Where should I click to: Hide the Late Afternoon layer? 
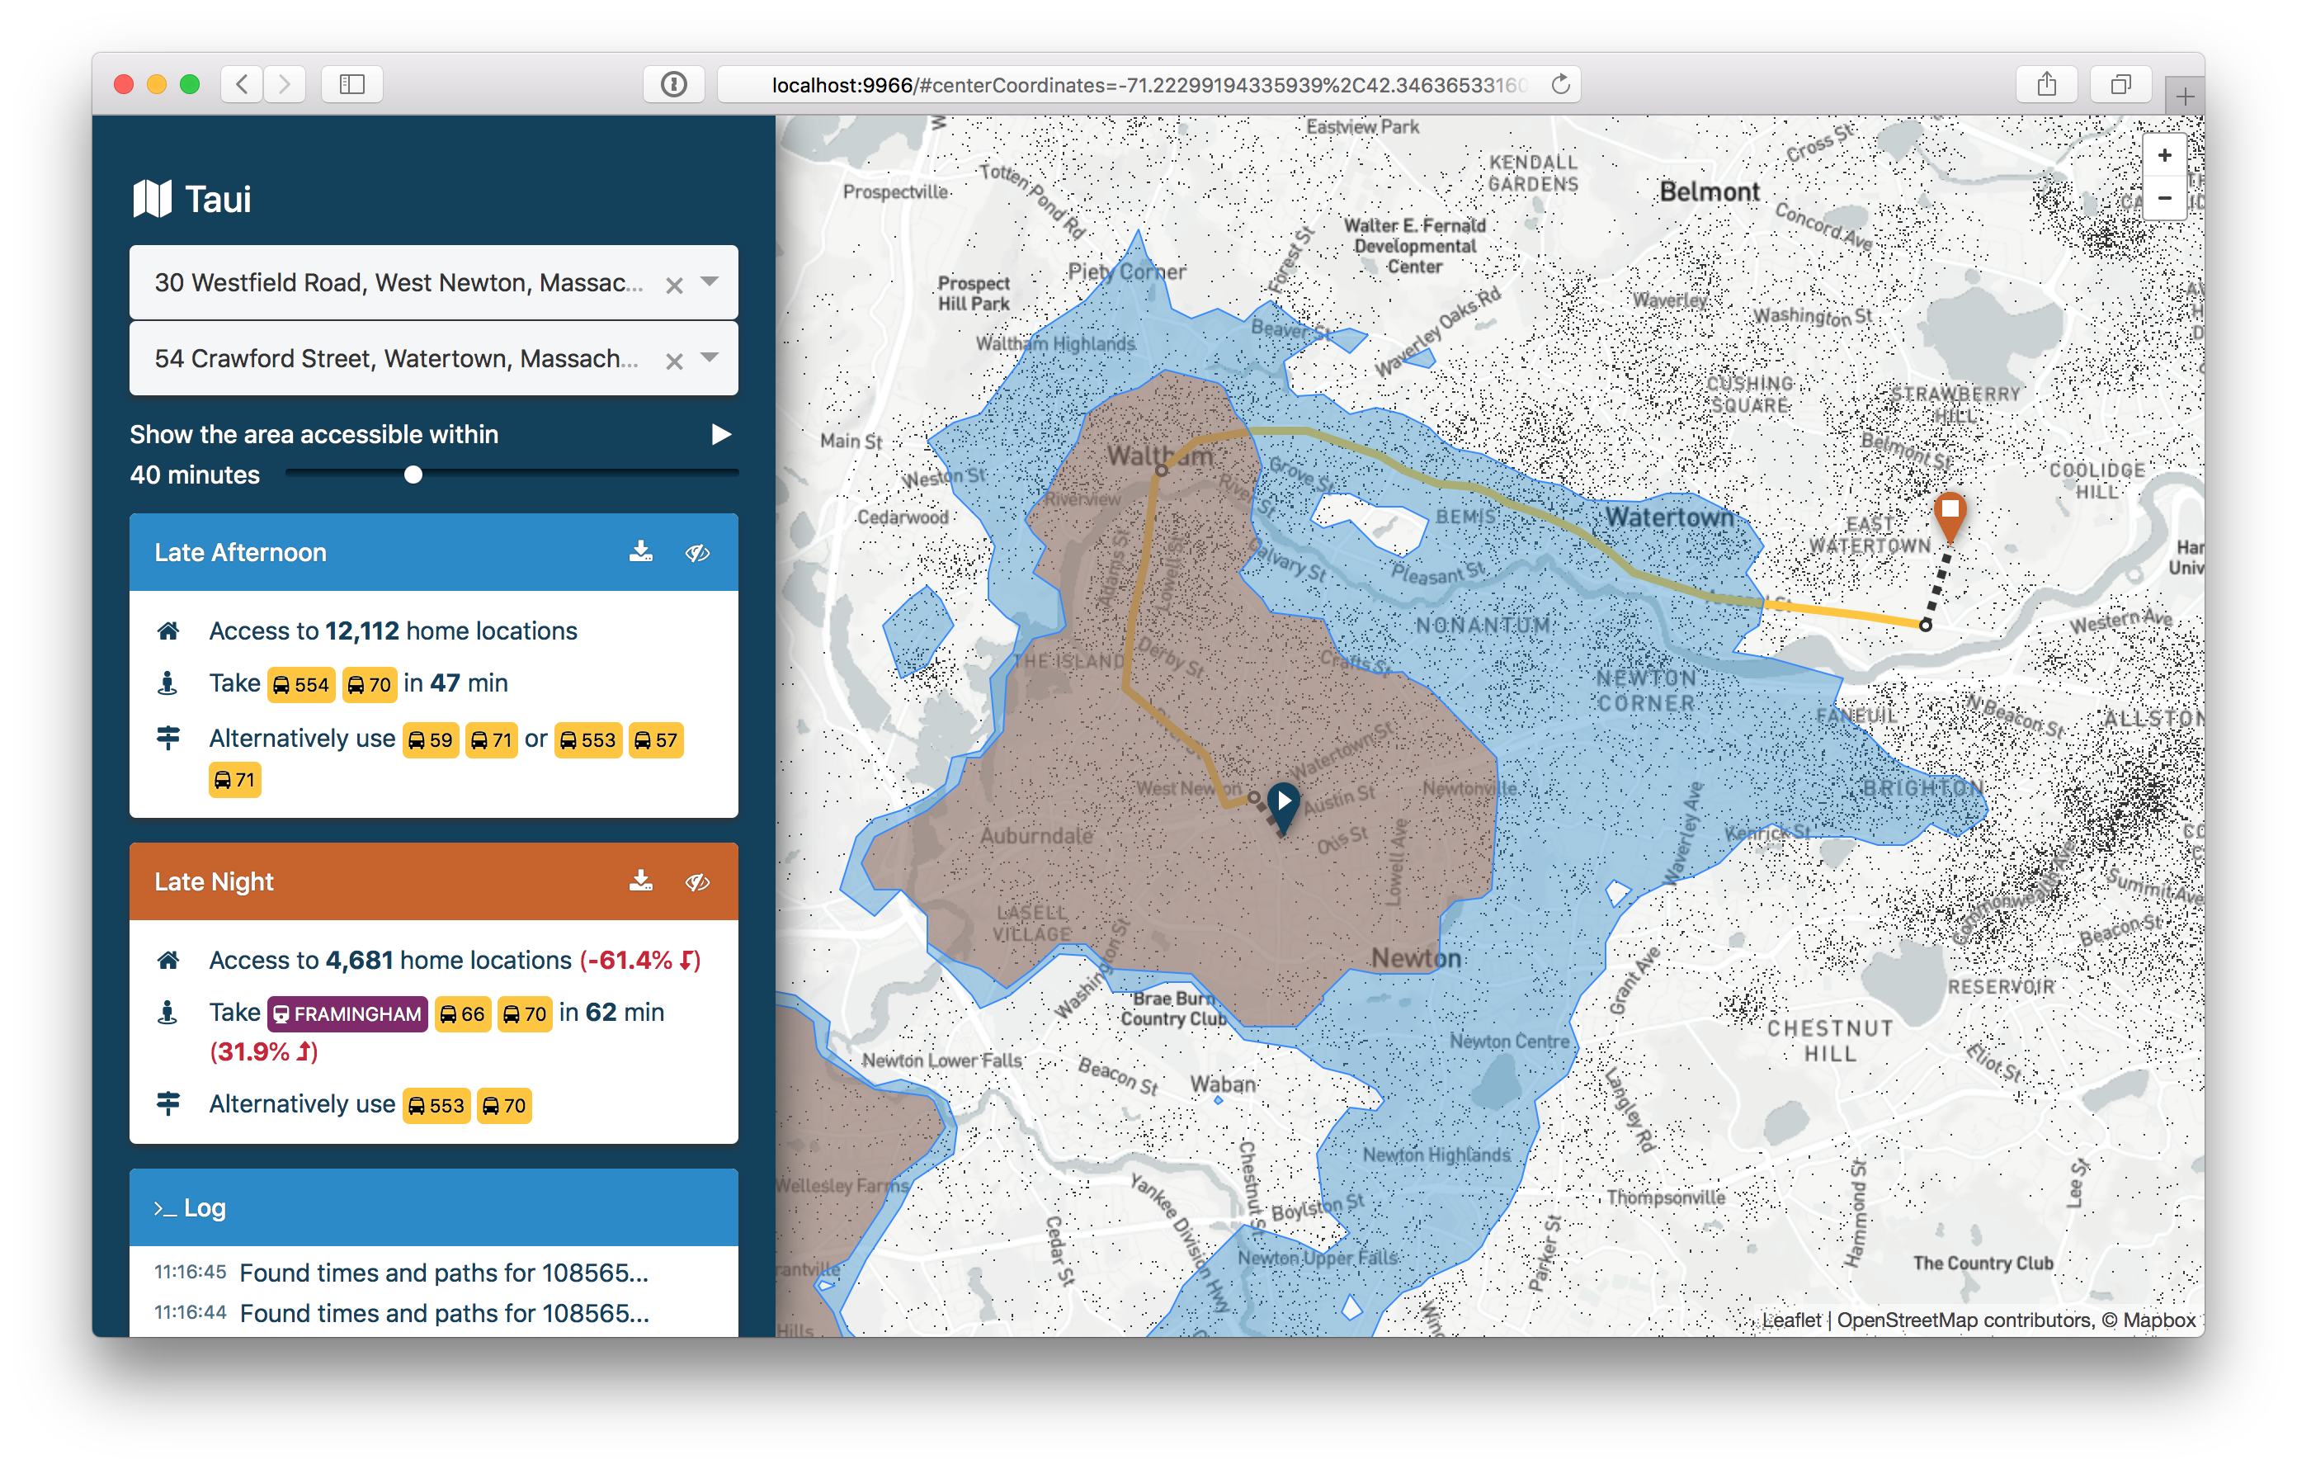point(697,552)
